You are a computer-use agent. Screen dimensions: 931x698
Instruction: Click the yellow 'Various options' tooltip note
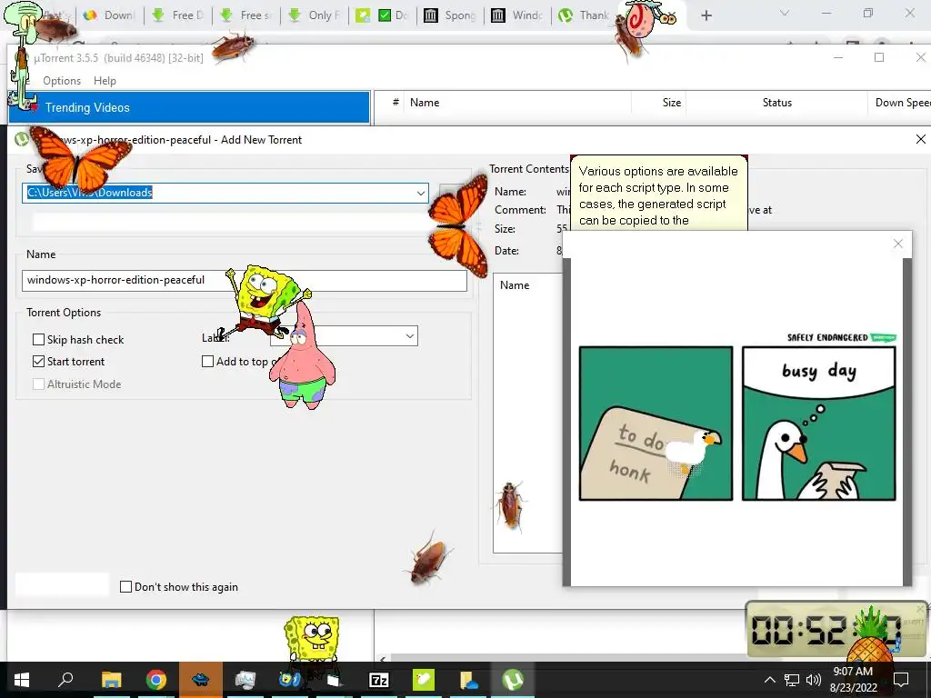point(658,194)
